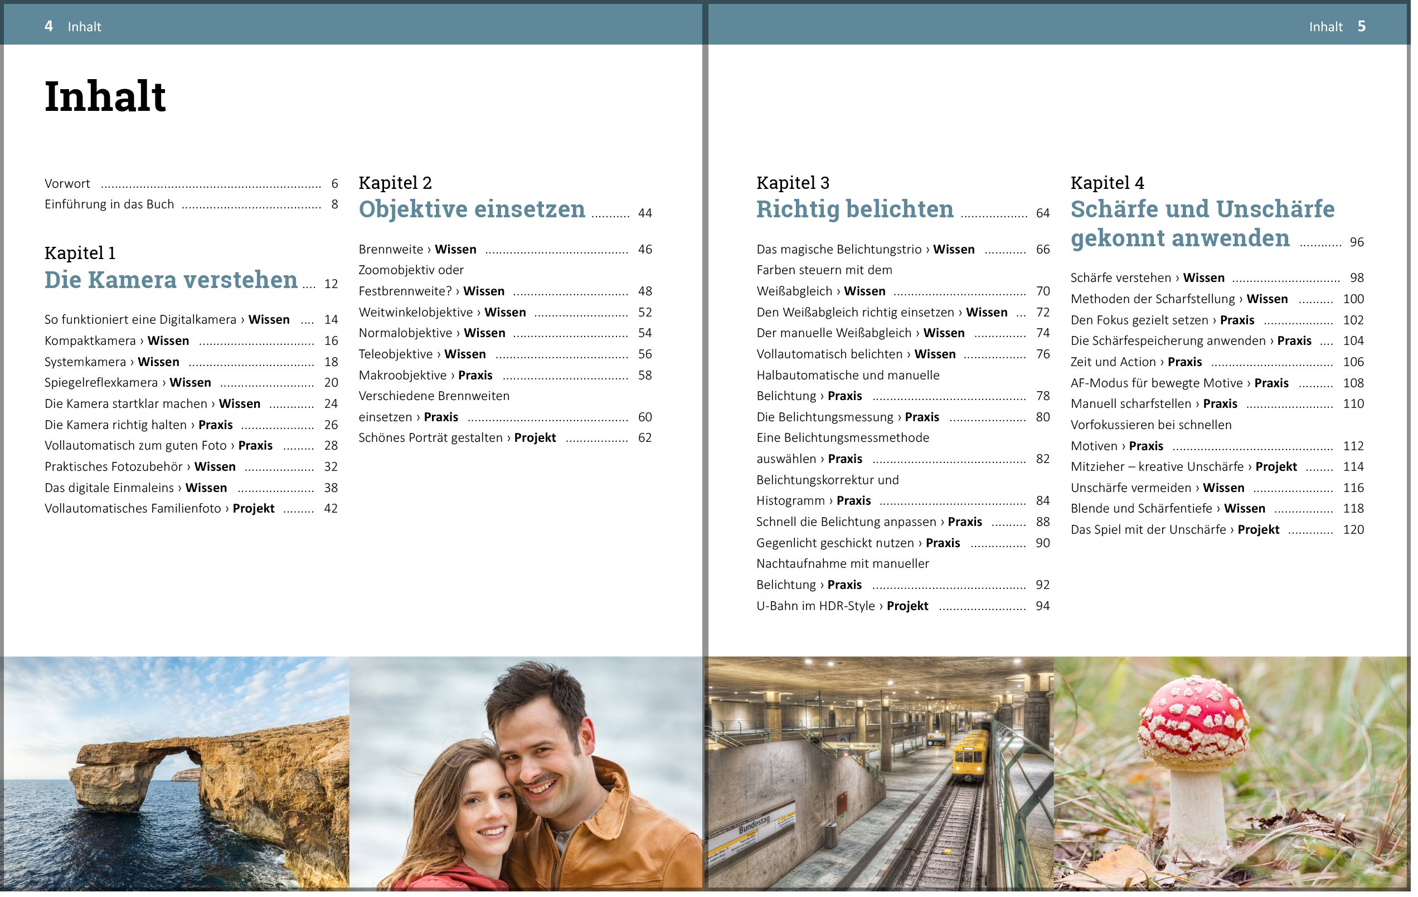
Task: Click 'Teleobjektive › Wissen' entry
Action: tap(505, 354)
